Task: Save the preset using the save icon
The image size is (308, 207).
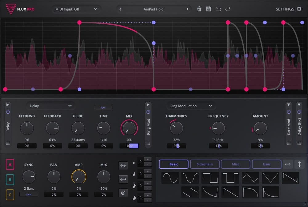Action: [209, 9]
